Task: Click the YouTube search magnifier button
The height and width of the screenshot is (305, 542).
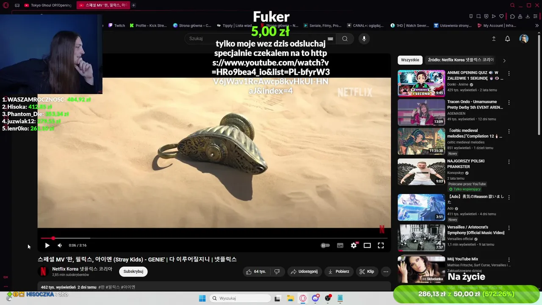Action: (x=345, y=39)
